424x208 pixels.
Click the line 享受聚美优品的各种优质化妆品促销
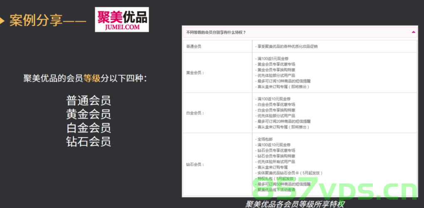286,47
